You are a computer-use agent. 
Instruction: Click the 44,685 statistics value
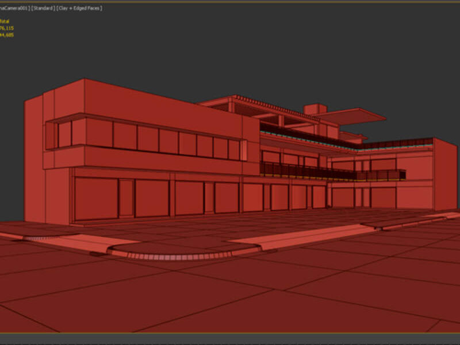click(7, 35)
